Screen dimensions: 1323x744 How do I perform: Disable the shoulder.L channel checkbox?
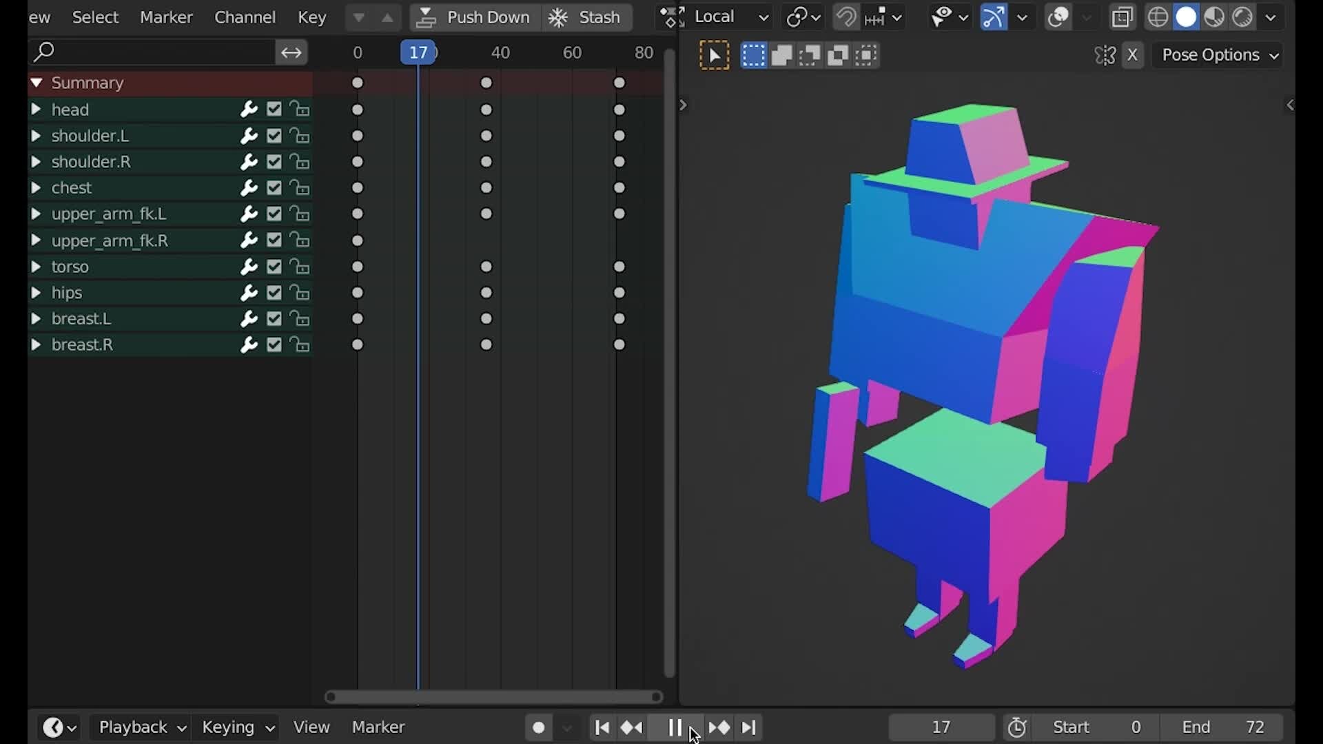click(274, 136)
